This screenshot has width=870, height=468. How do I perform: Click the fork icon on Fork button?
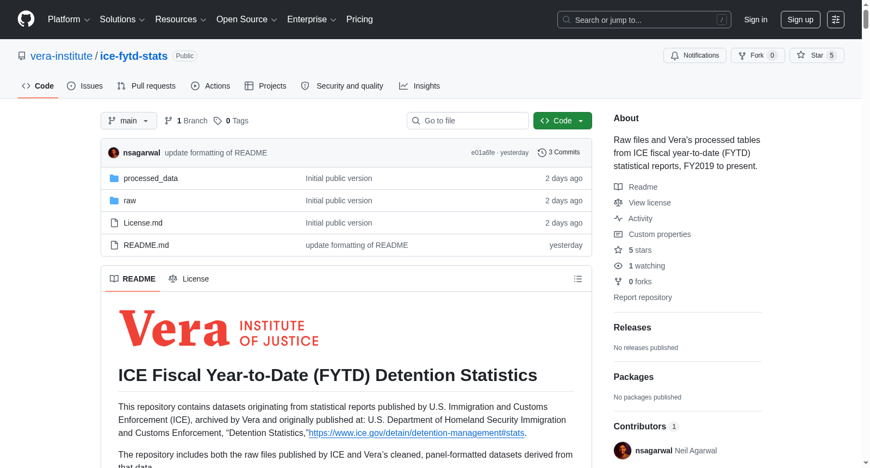coord(742,55)
